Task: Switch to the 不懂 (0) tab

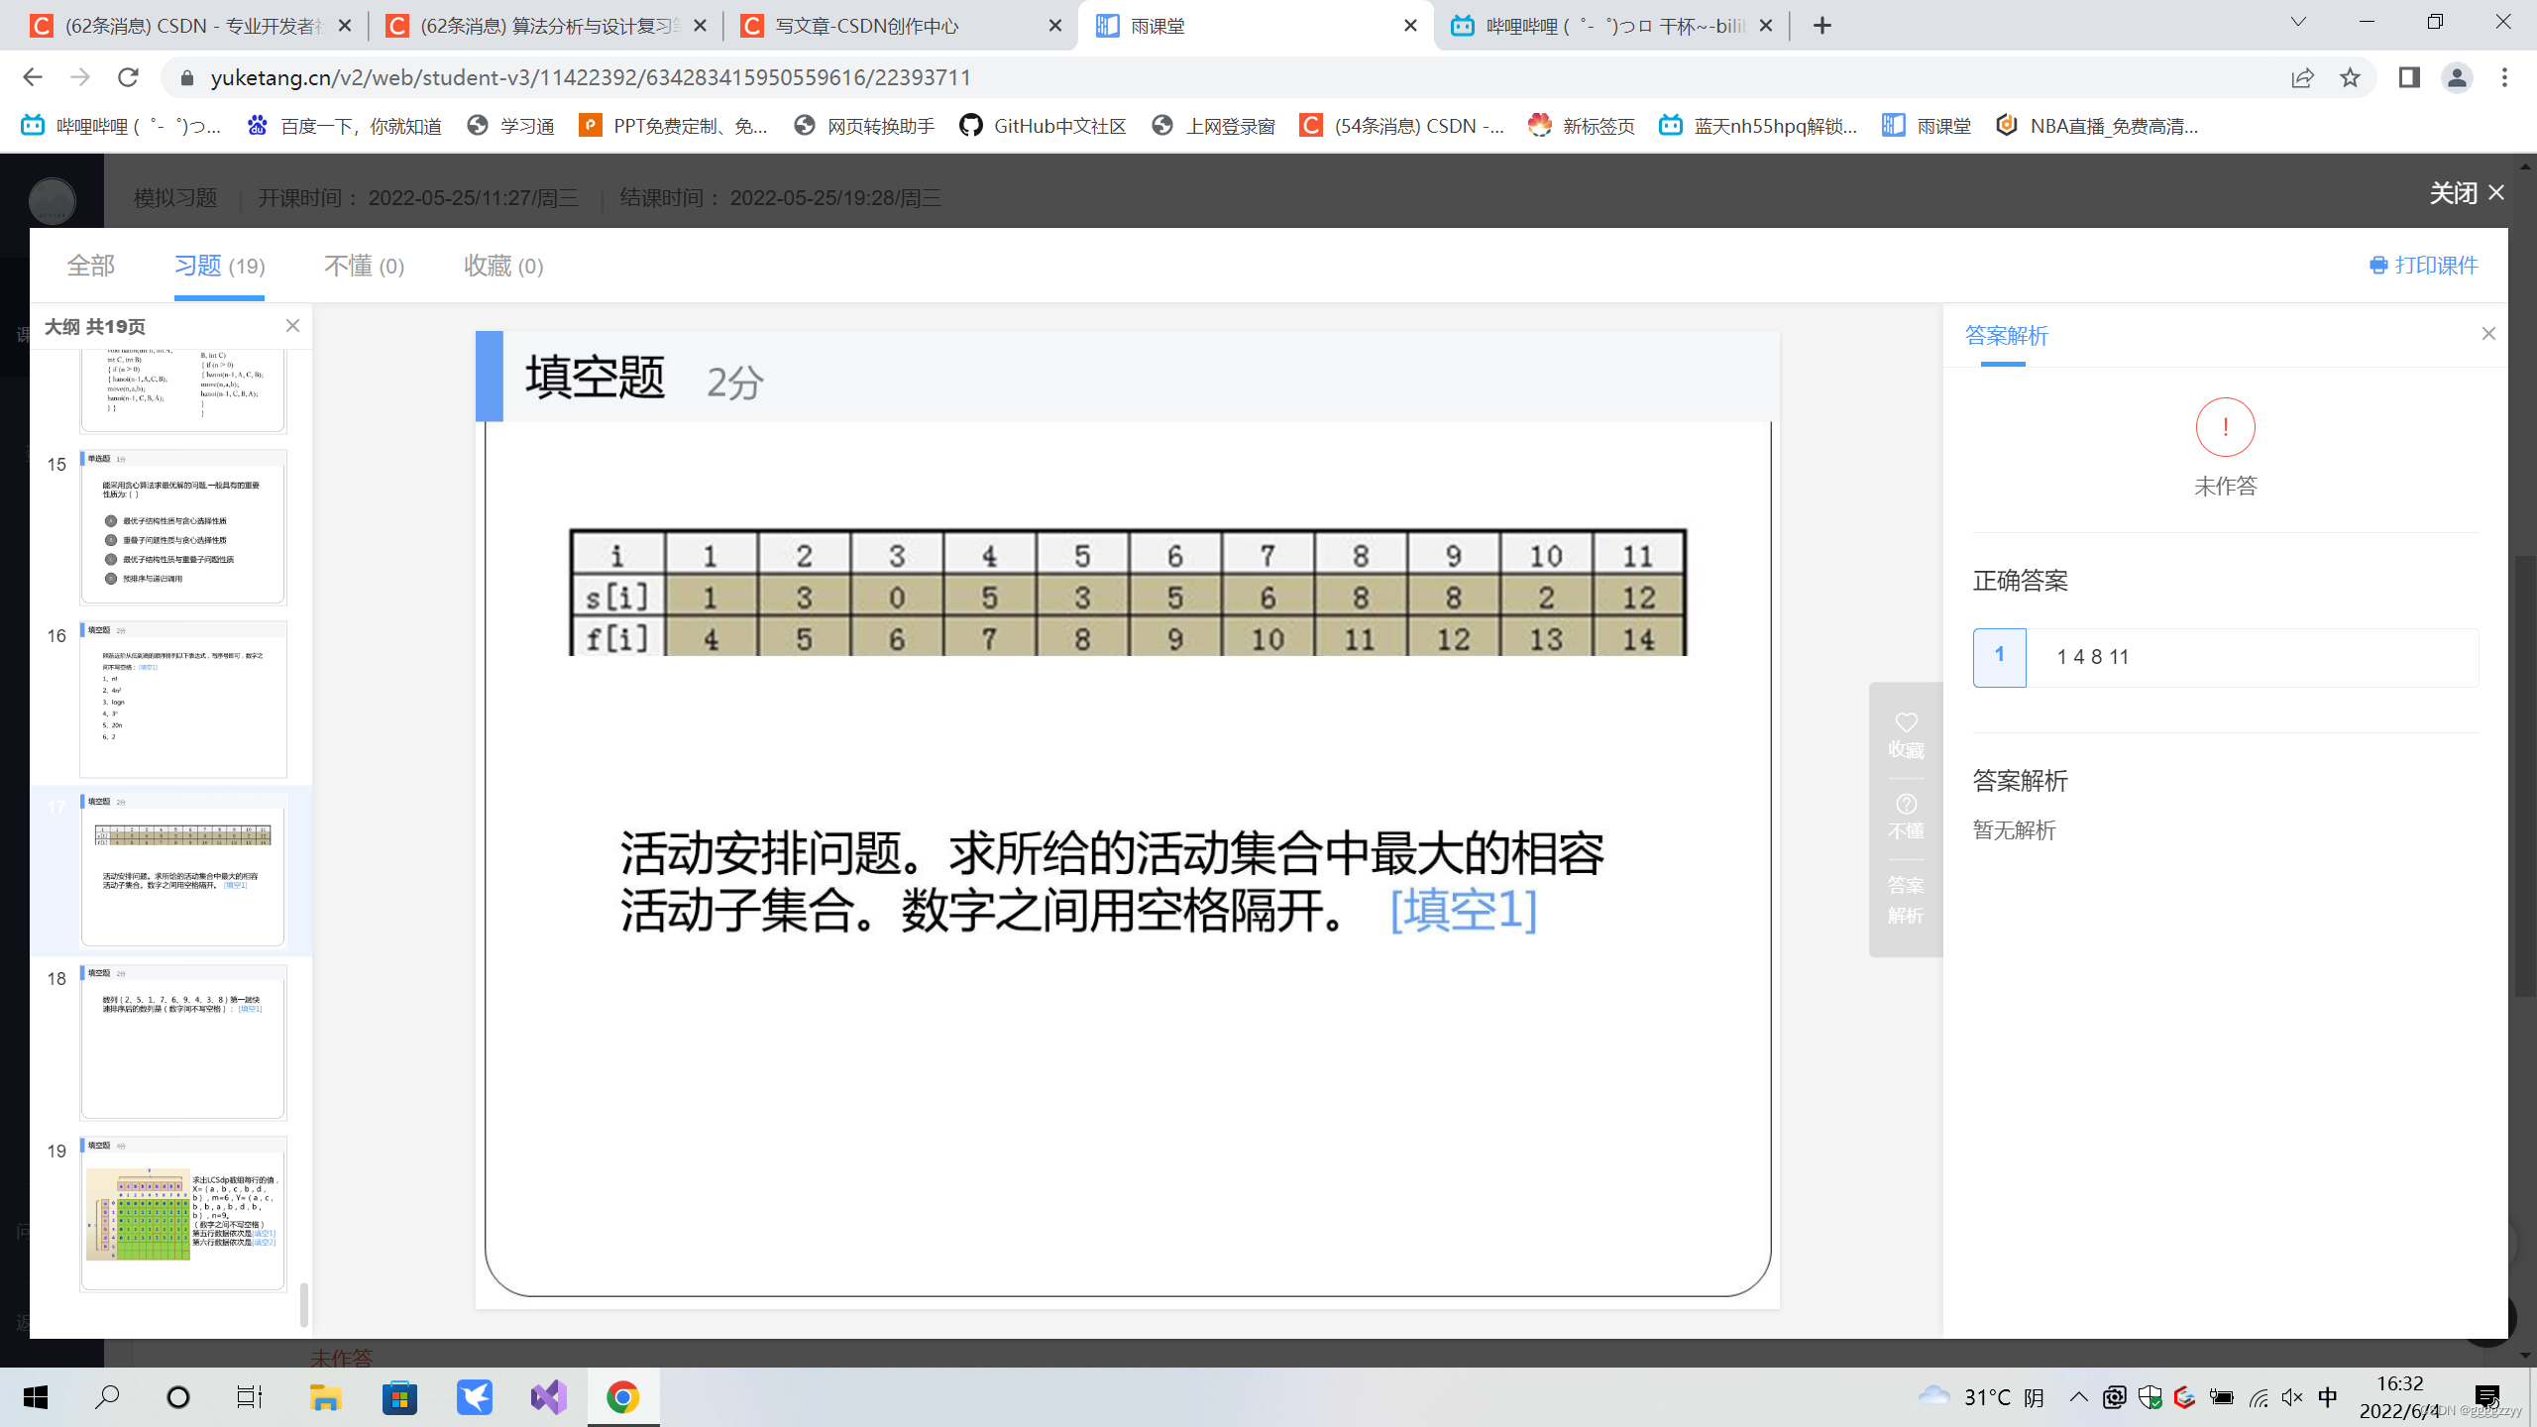Action: [364, 266]
